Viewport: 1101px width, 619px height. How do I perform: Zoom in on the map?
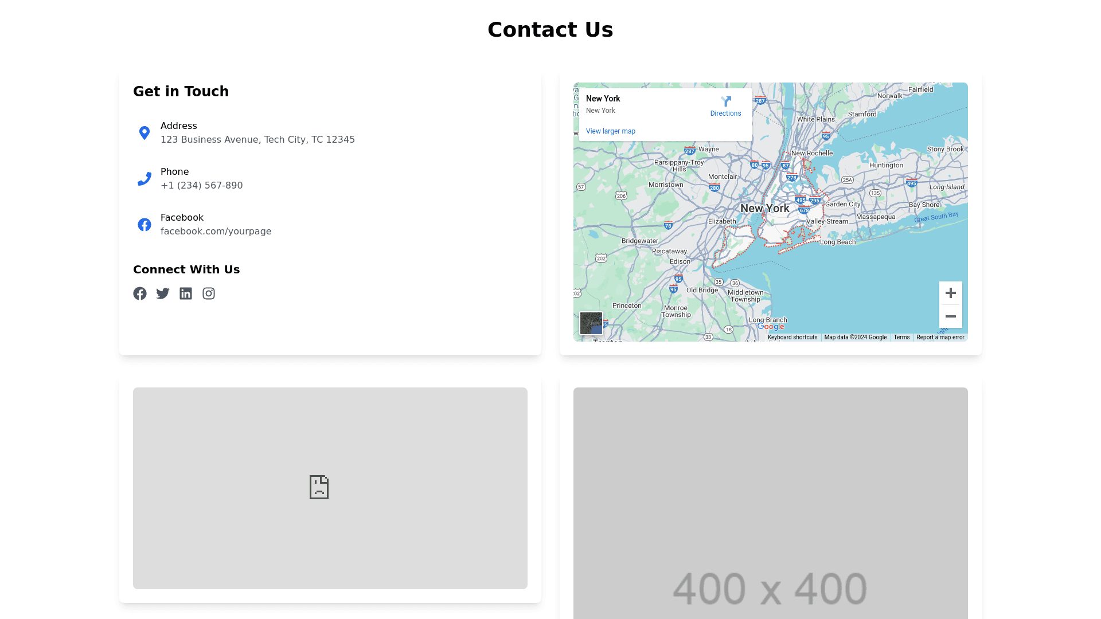click(950, 293)
